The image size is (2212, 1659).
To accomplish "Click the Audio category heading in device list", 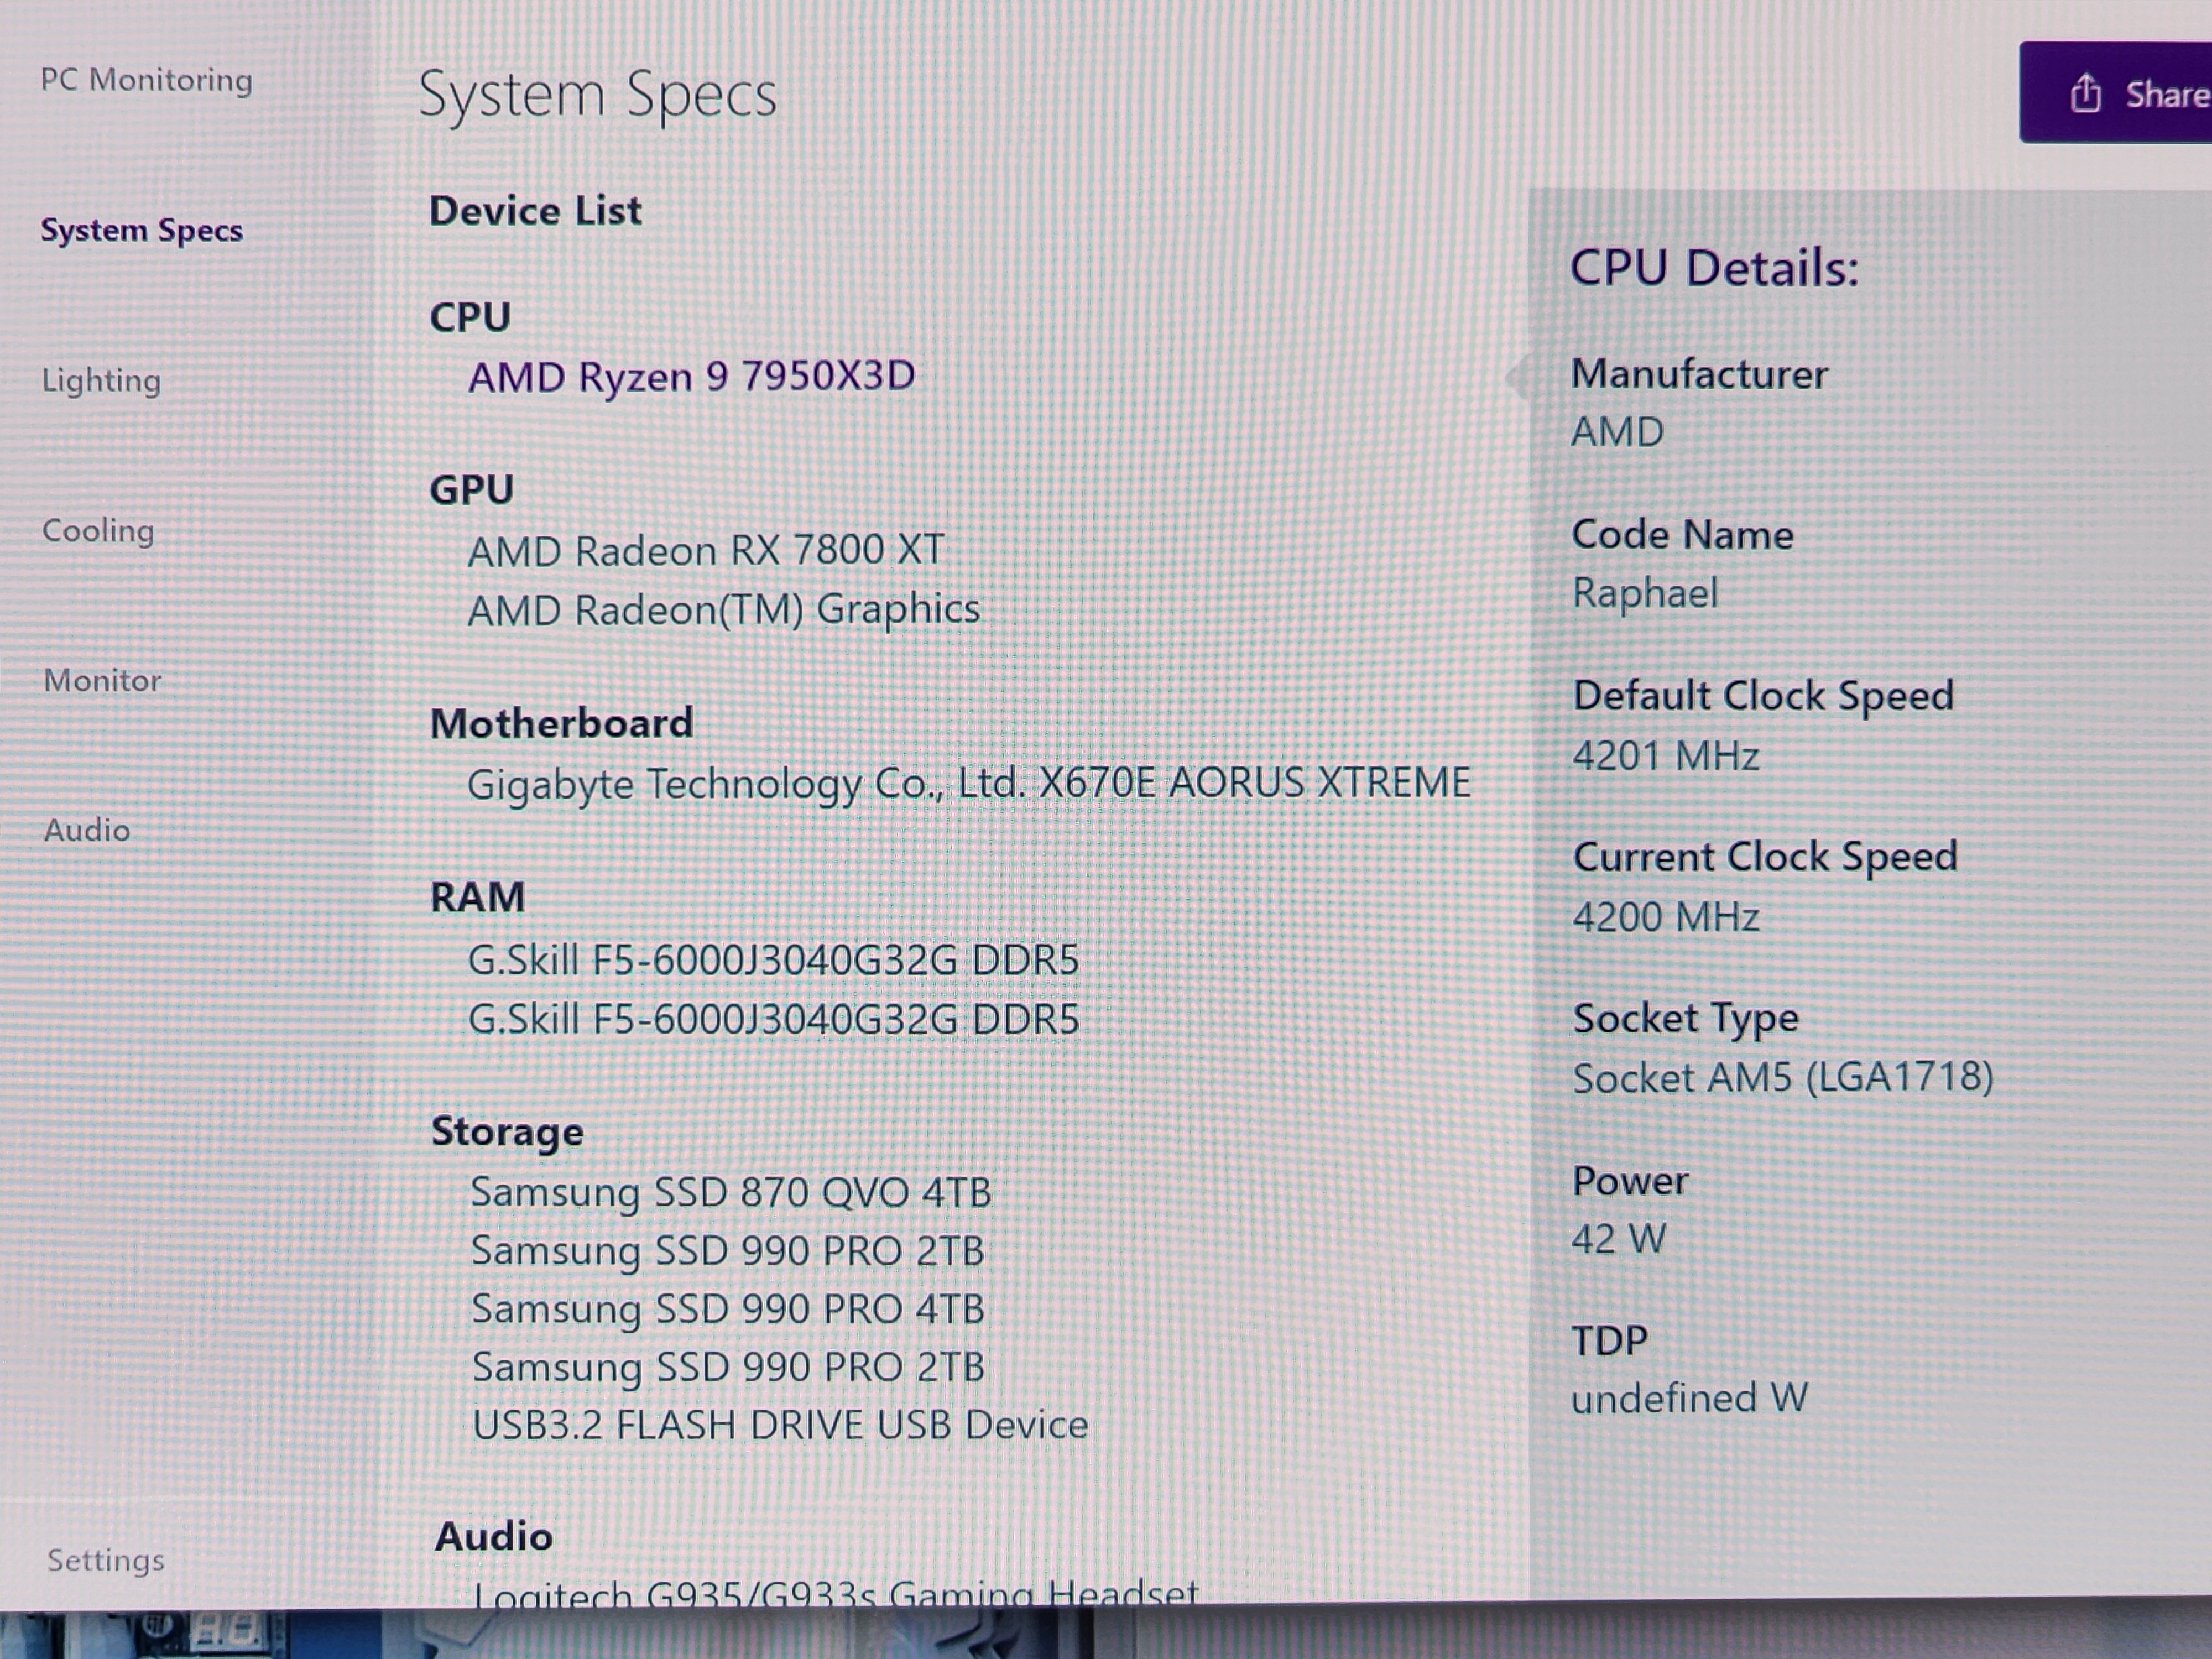I will pos(493,1536).
